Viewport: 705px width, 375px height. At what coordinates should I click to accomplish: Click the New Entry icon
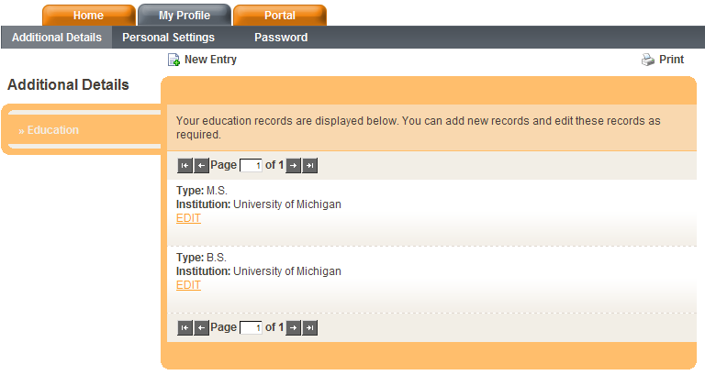(x=173, y=61)
